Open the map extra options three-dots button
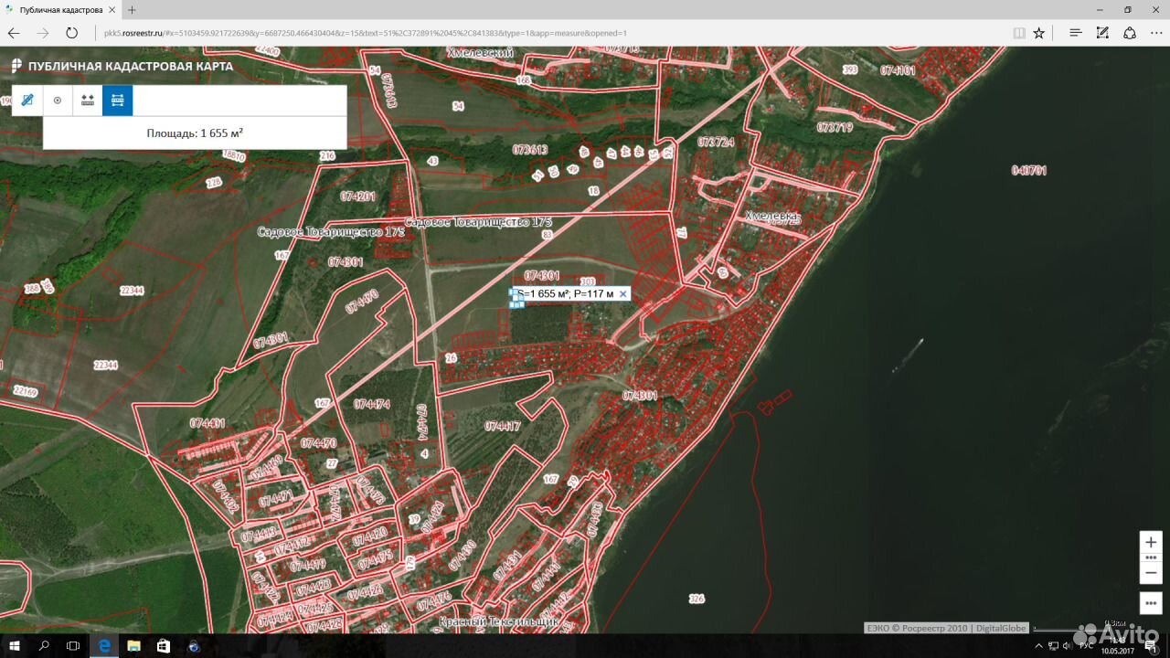This screenshot has width=1170, height=658. (x=1151, y=603)
